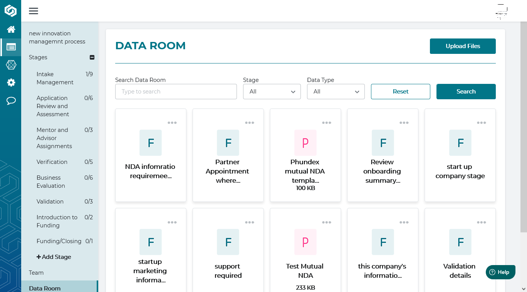Open the Data Type filter dropdown

[x=336, y=92]
